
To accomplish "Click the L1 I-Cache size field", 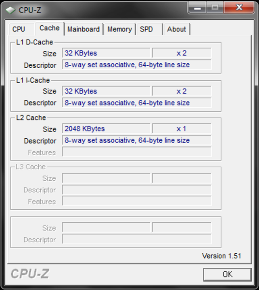I will click(106, 91).
